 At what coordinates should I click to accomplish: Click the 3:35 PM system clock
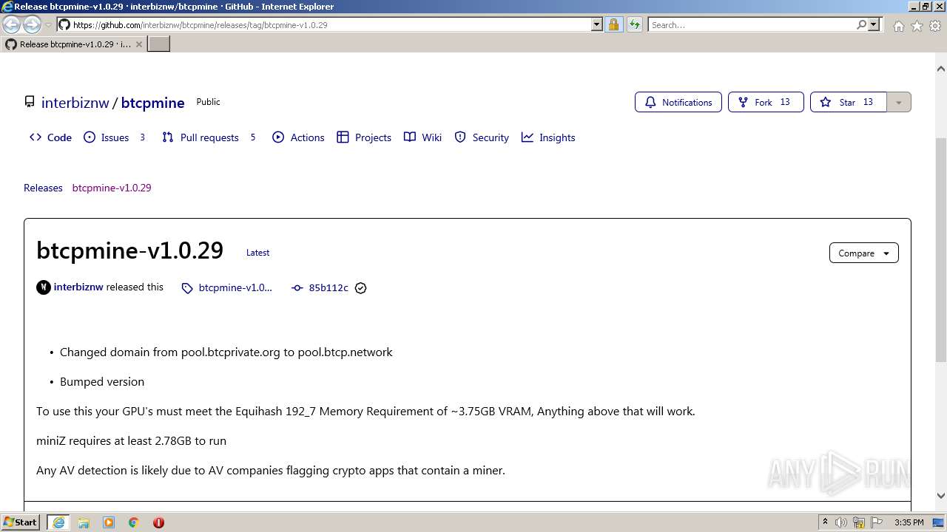pyautogui.click(x=909, y=522)
